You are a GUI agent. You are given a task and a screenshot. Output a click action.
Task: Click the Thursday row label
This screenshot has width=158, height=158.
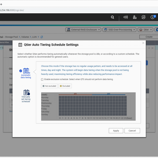coord(45,106)
